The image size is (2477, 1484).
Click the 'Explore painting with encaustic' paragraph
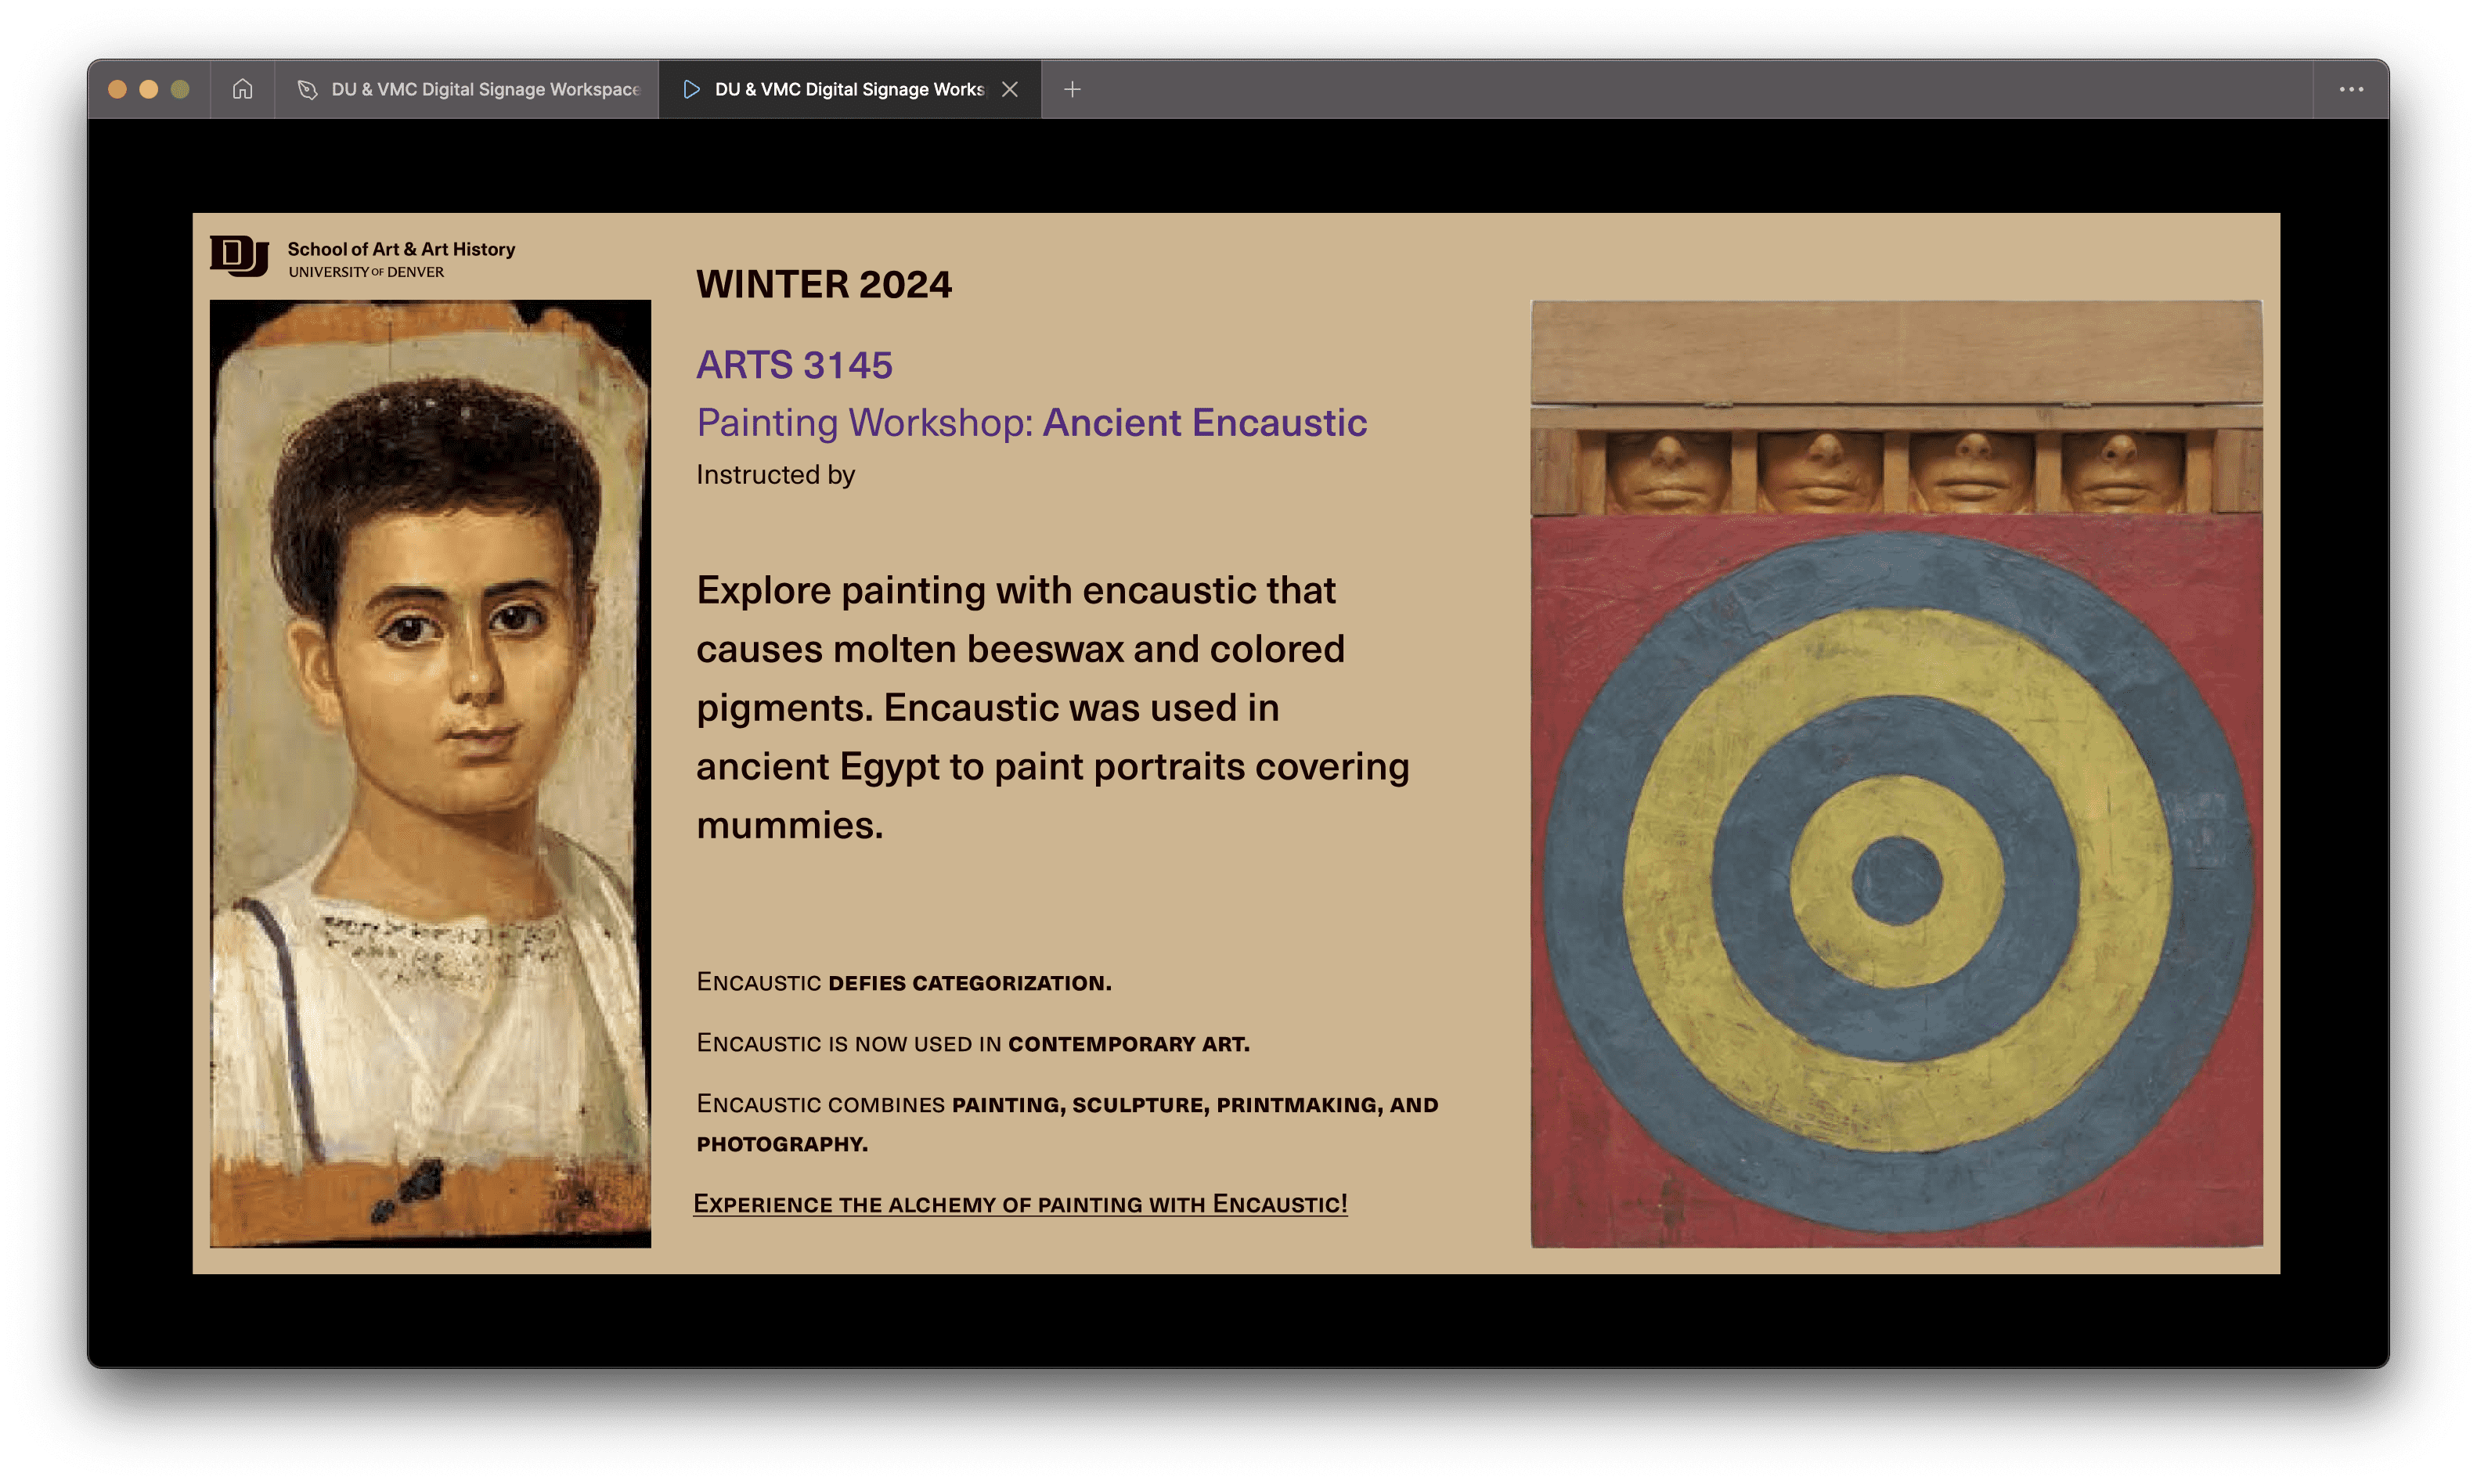tap(1052, 707)
